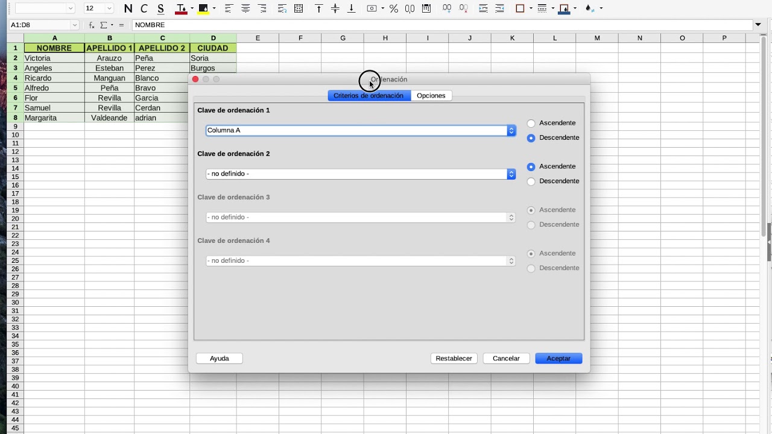Apply the yellow cell background color
This screenshot has height=434, width=772.
[x=203, y=8]
